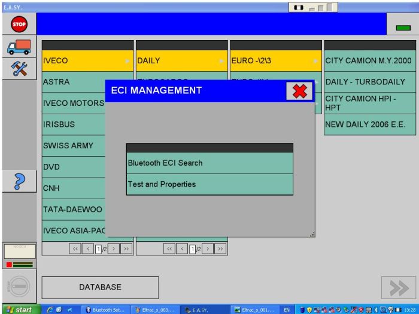Open the Windows start menu
Viewport: 419px width, 314px height.
(x=22, y=309)
